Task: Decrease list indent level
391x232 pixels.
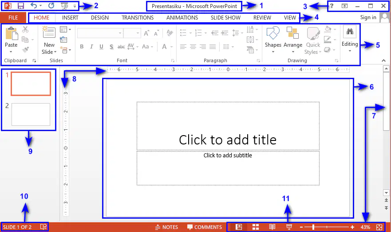Action: click(215, 33)
